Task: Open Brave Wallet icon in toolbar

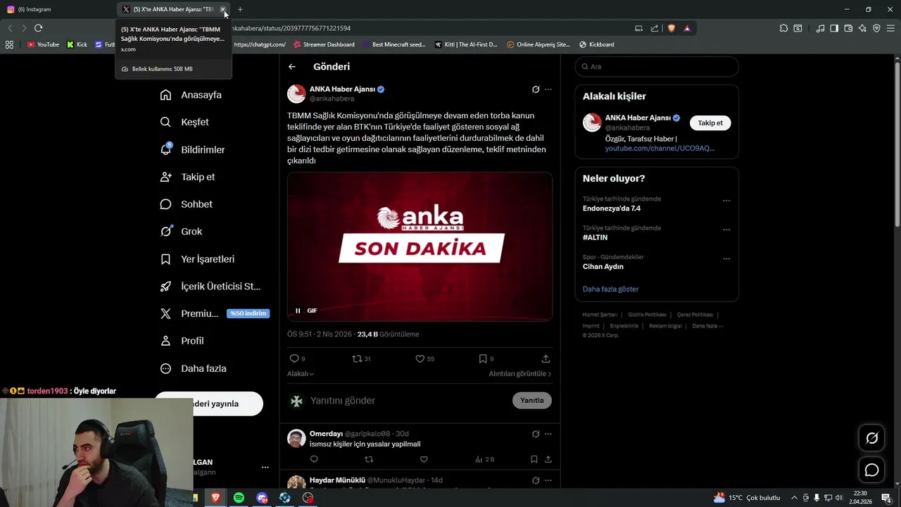Action: tap(848, 28)
